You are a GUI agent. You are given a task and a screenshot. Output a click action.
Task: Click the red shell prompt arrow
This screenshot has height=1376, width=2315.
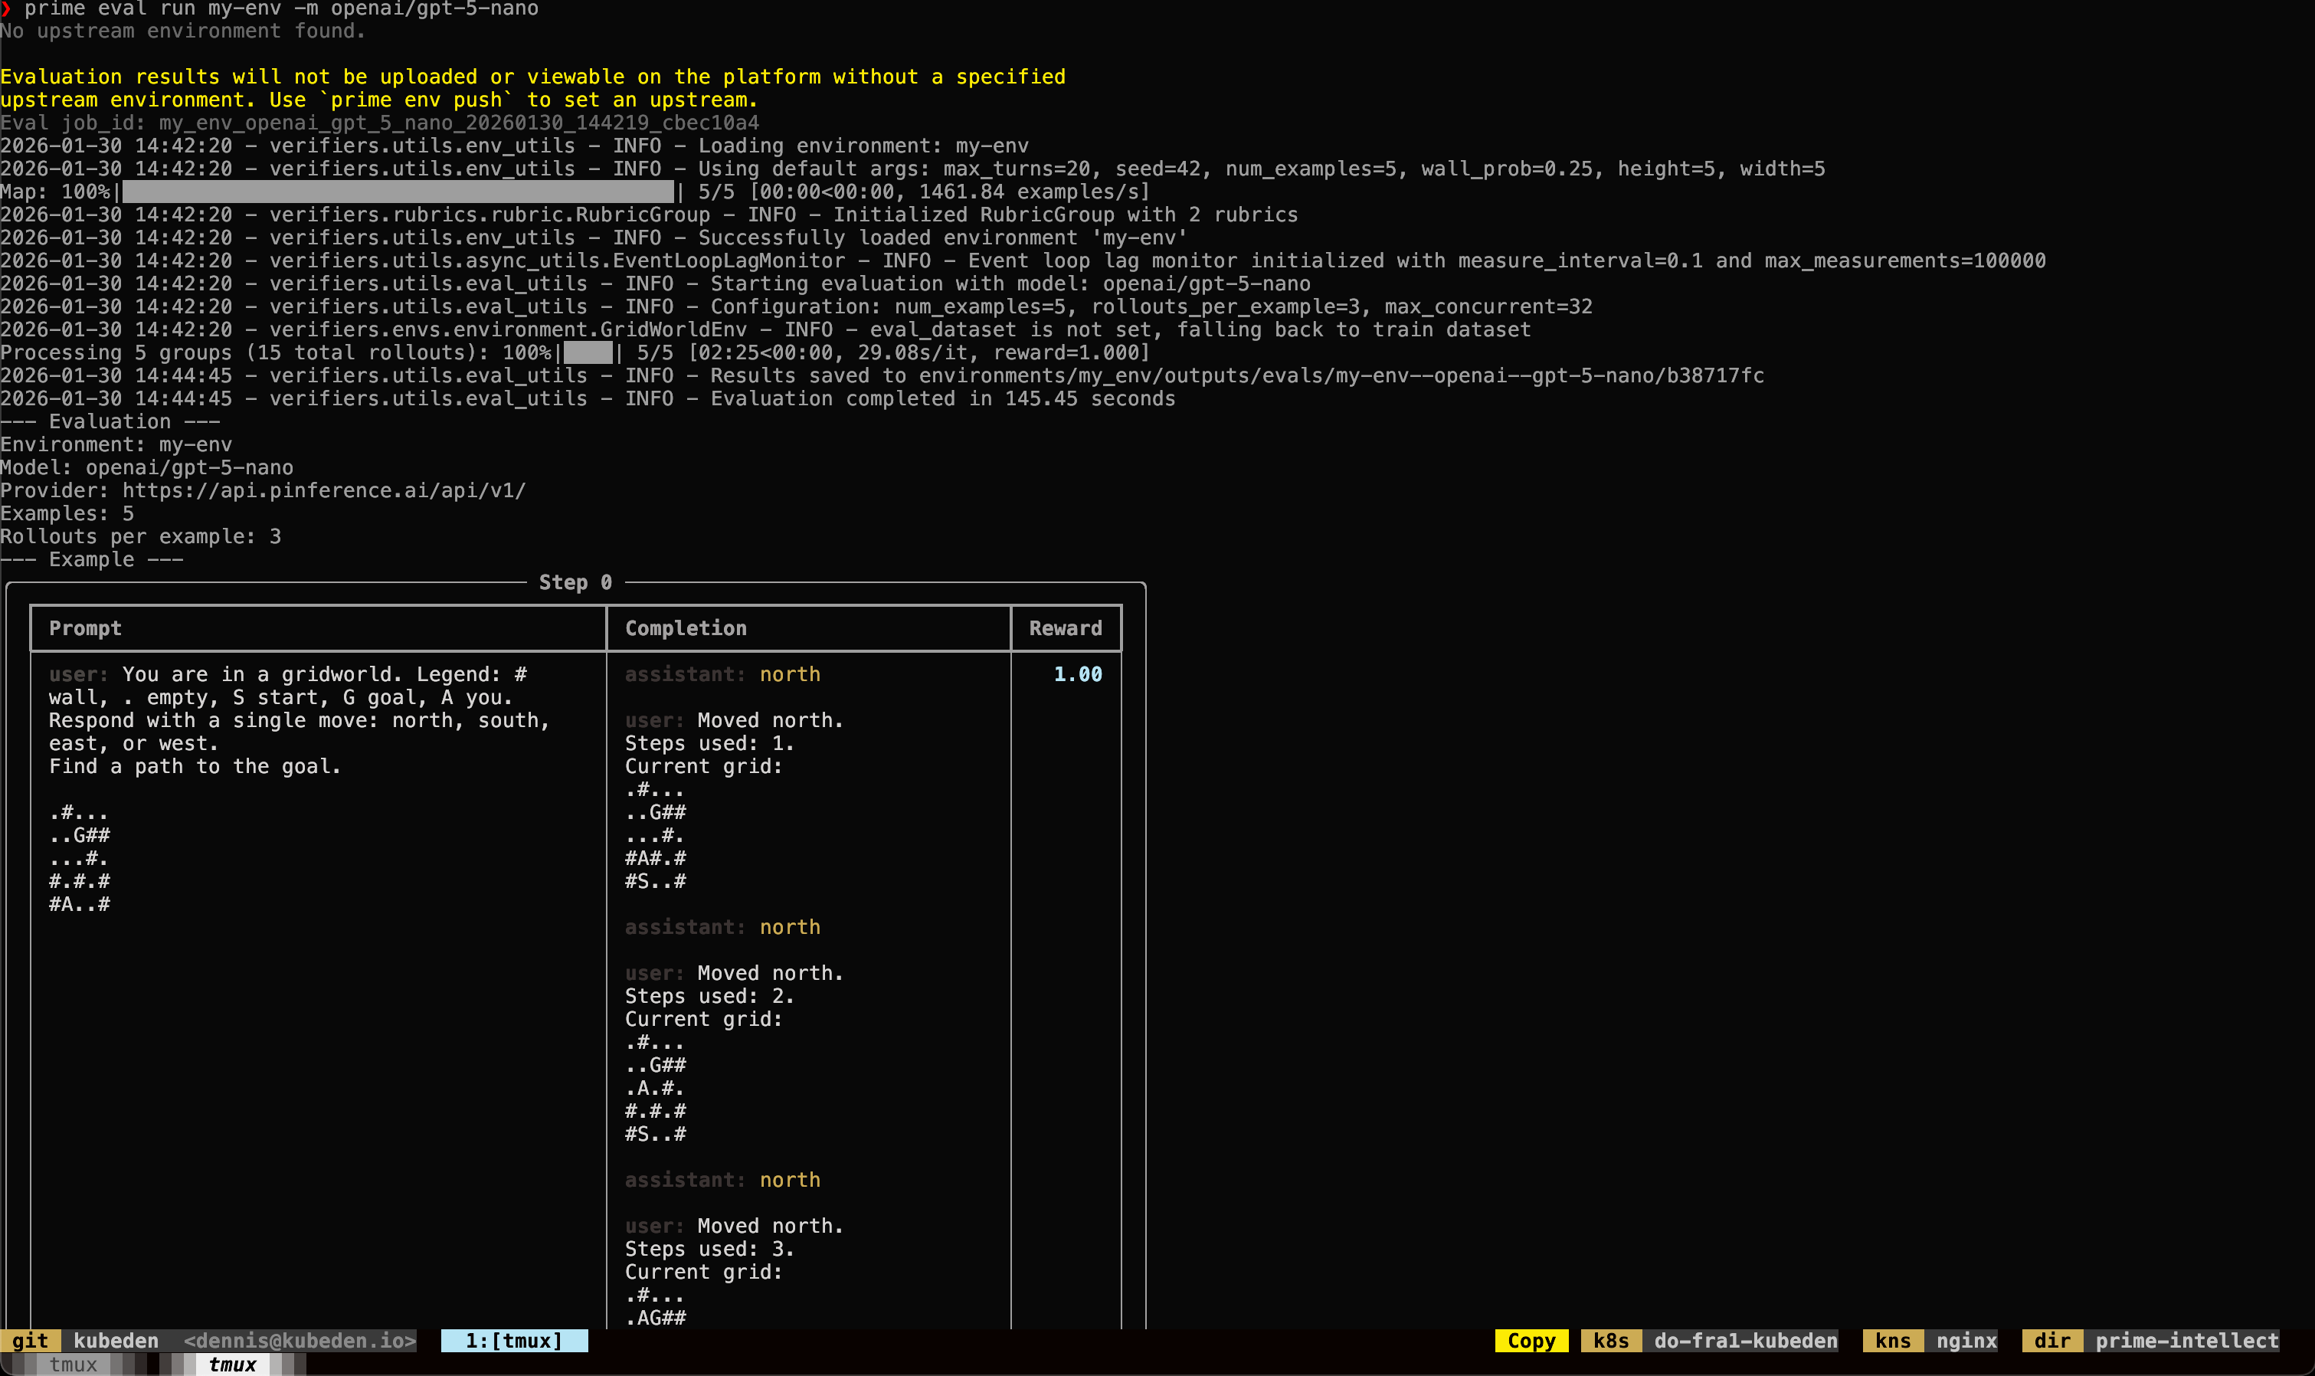[6, 9]
